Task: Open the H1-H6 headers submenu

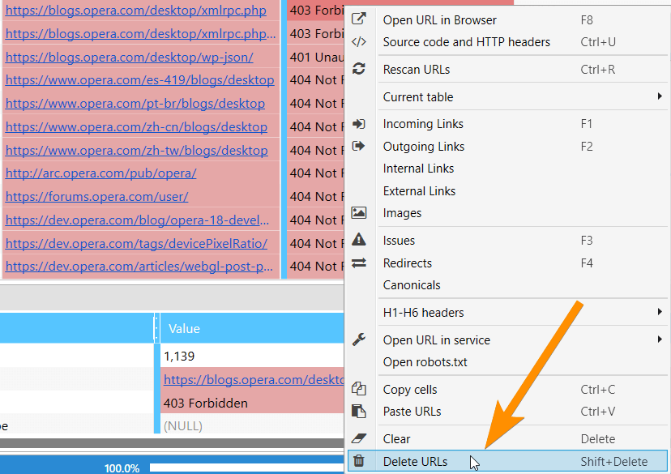Action: pyautogui.click(x=507, y=312)
